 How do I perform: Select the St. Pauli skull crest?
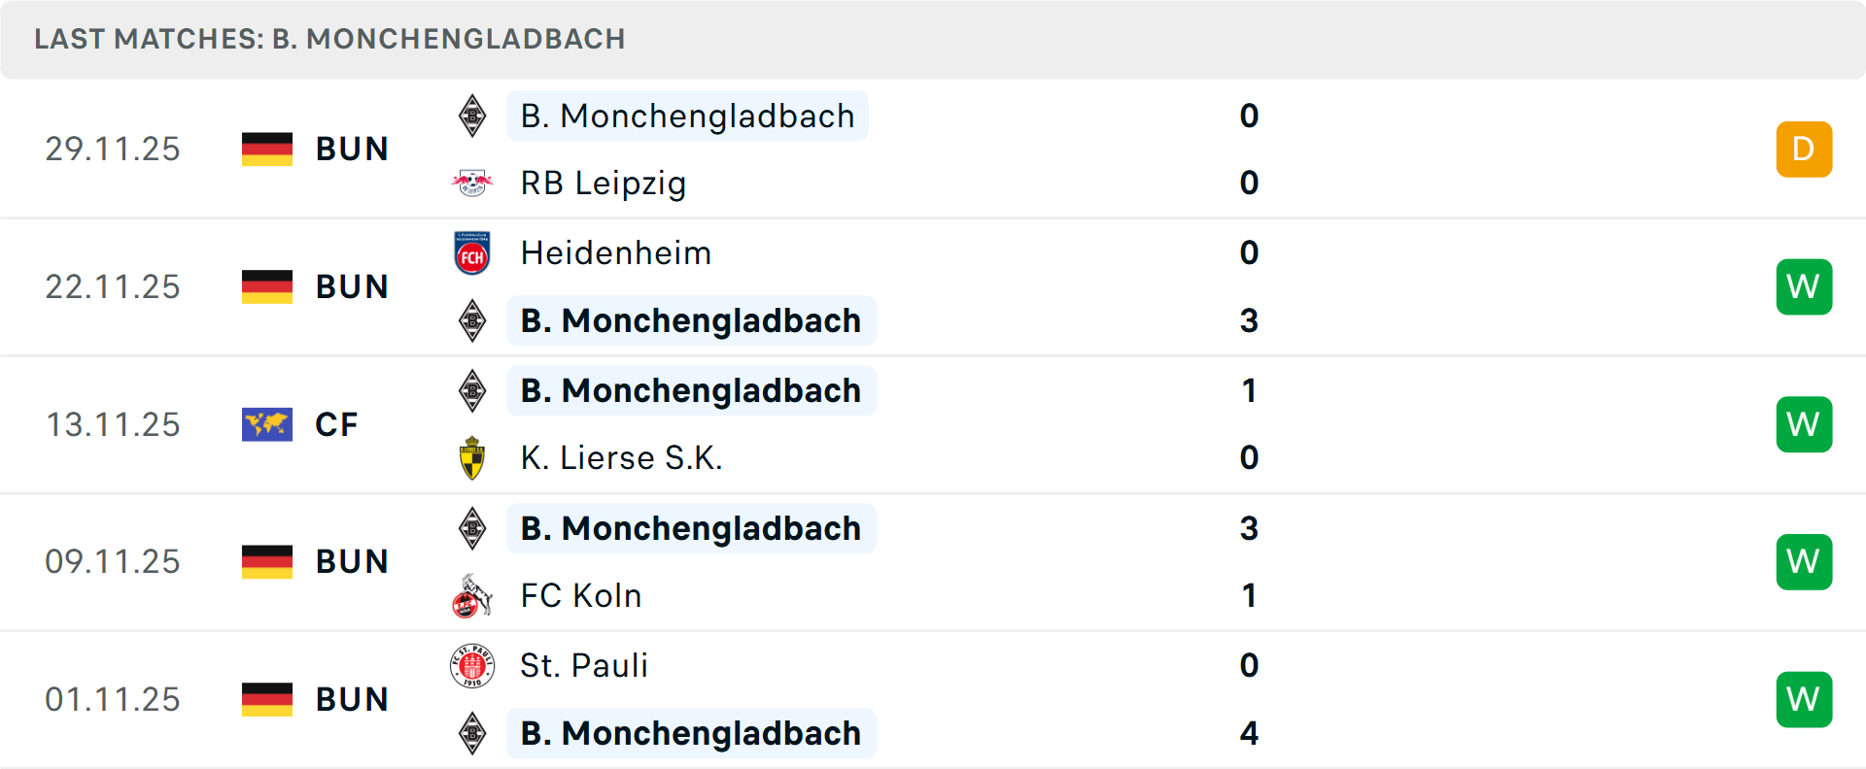472,666
